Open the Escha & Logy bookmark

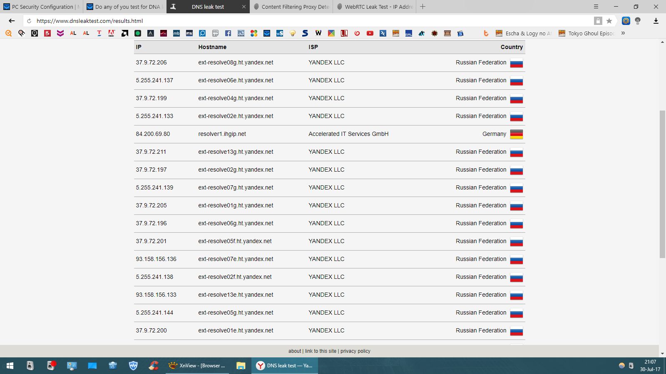524,33
